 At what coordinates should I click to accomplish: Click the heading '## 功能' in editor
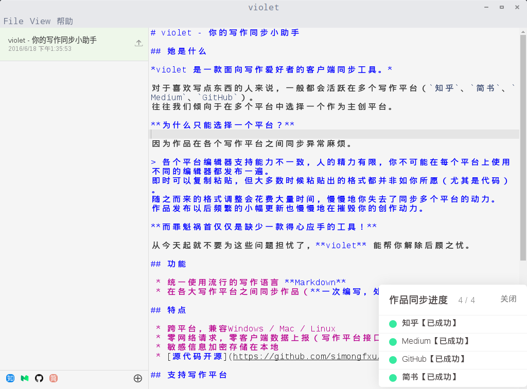point(168,264)
